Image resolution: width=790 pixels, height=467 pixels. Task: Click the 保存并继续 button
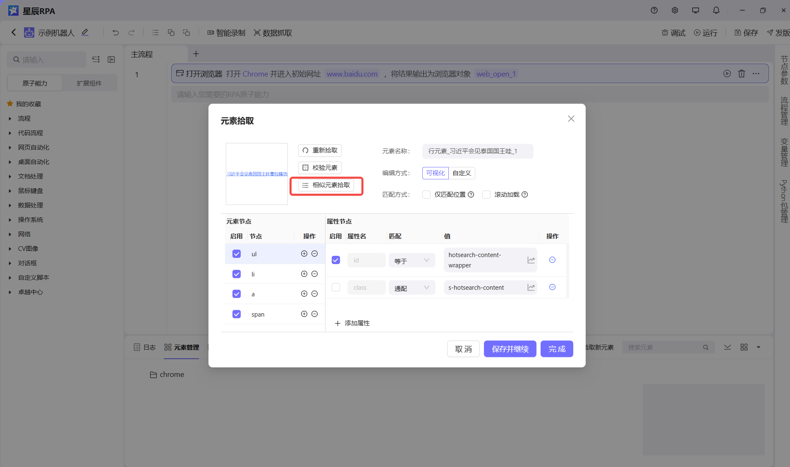[510, 349]
